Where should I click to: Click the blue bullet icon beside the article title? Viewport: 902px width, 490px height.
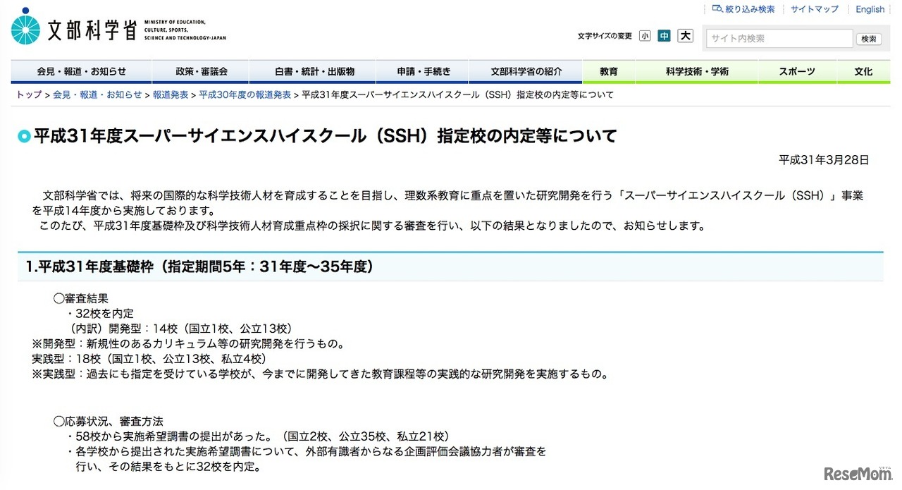click(24, 135)
